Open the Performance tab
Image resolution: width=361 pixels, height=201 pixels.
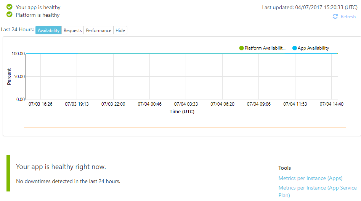[98, 31]
